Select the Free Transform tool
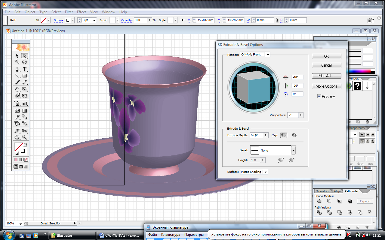385x240 pixels. tap(25, 96)
